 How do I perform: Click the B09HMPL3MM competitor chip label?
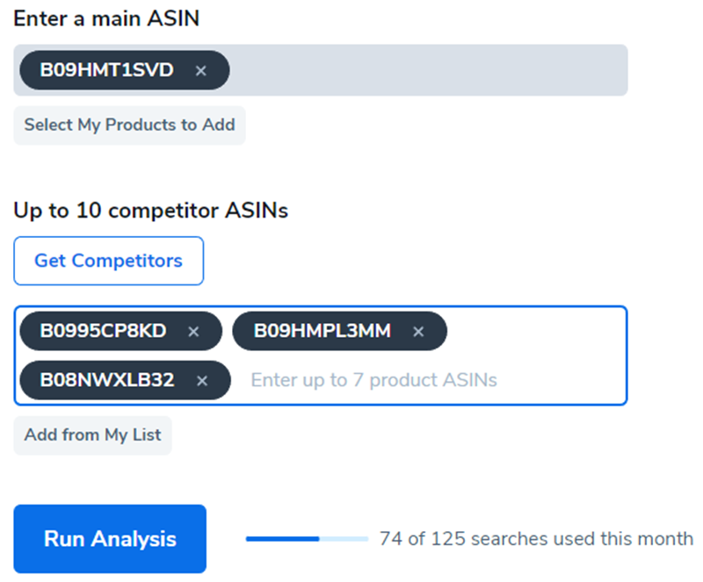coord(322,331)
